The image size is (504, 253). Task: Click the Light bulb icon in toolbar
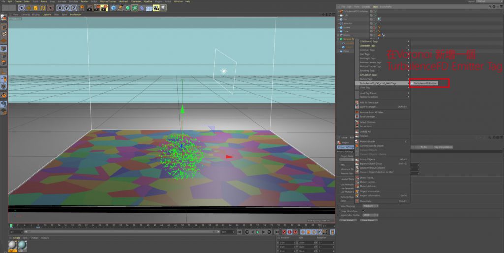tap(164, 8)
